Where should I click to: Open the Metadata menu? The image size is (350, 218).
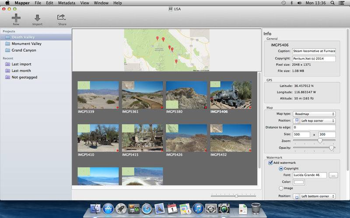click(x=66, y=3)
